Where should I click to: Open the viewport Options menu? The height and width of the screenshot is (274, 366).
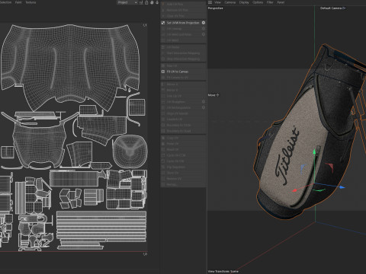[258, 2]
